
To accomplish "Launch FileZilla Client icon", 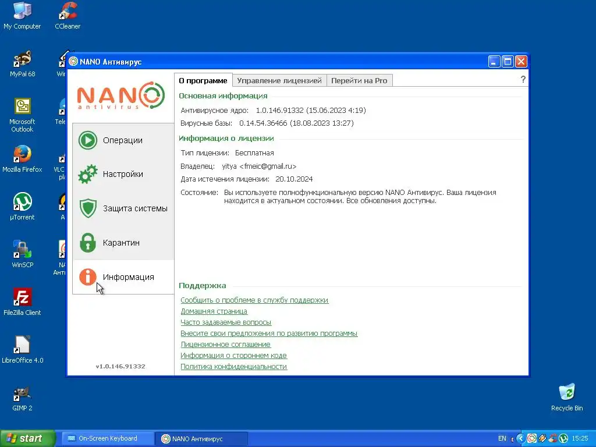I will click(x=22, y=303).
